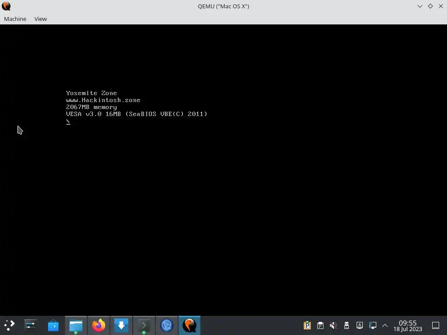Launch Firefox from the taskbar
The width and height of the screenshot is (447, 335).
tap(98, 325)
